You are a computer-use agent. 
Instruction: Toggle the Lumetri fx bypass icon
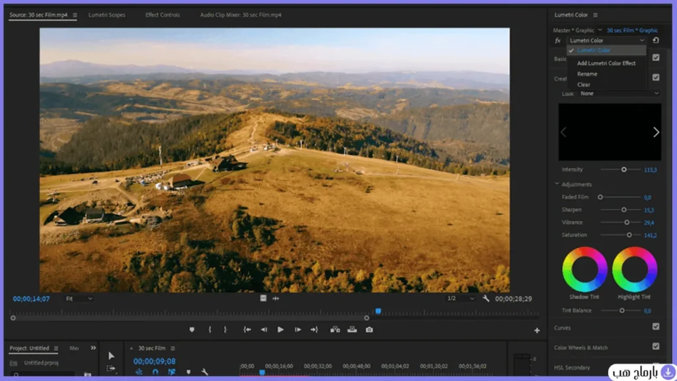[x=558, y=40]
